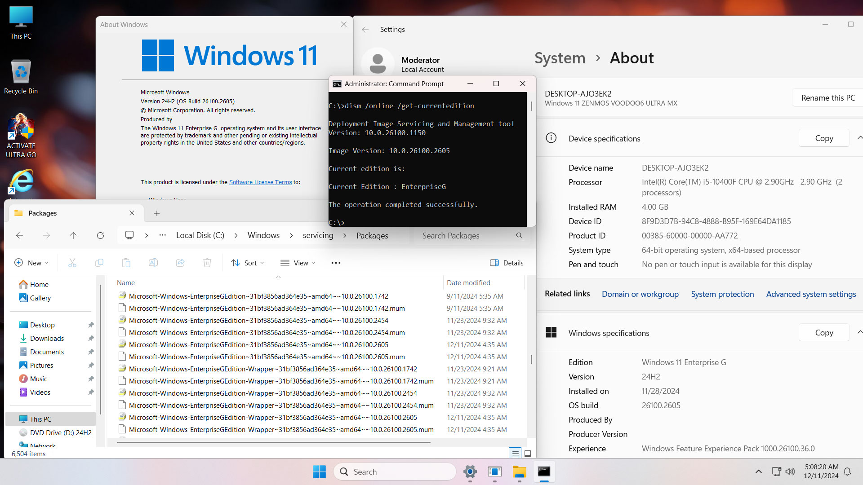This screenshot has height=485, width=863.
Task: Collapse Windows specifications section
Action: 859,332
